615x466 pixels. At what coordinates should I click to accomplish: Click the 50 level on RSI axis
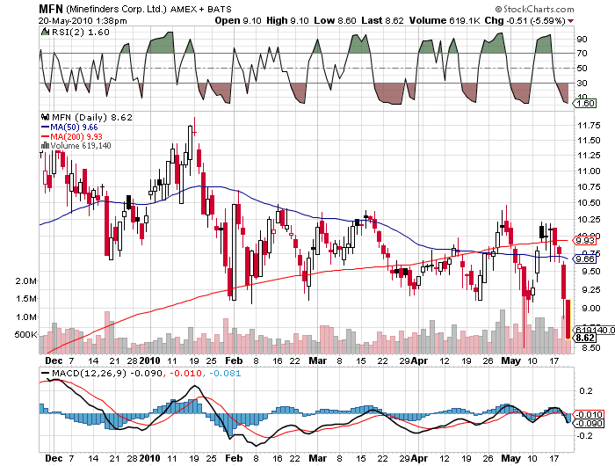point(582,69)
